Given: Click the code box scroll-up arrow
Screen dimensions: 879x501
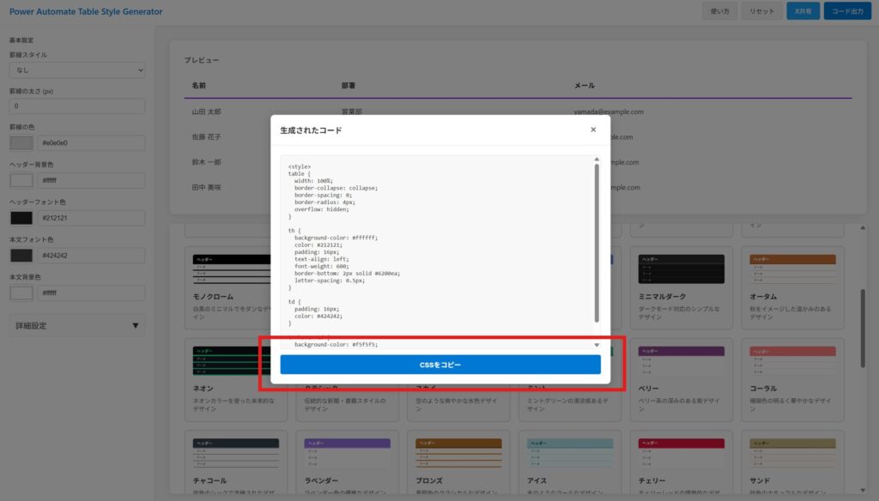Looking at the screenshot, I should (597, 160).
